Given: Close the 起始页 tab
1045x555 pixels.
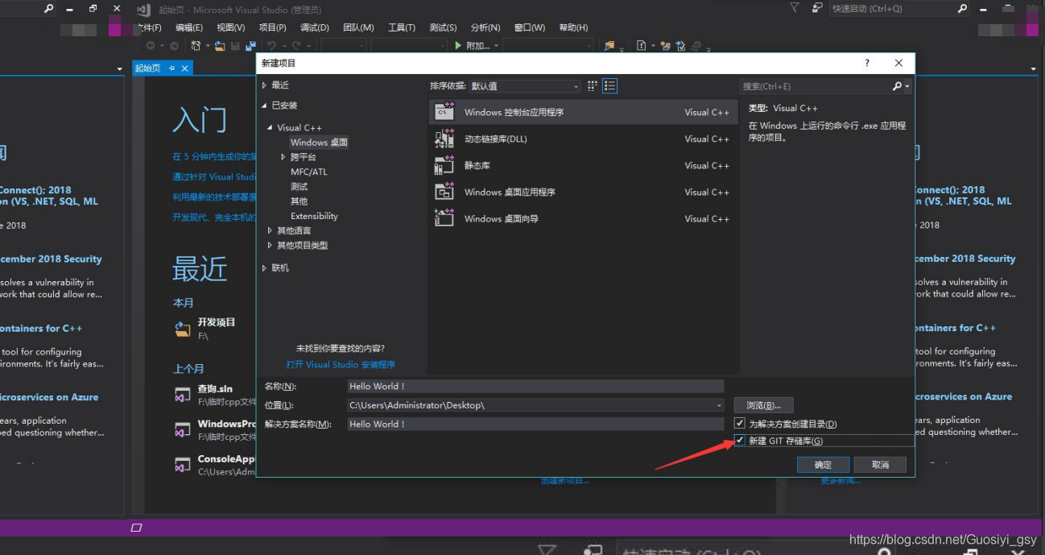Looking at the screenshot, I should (x=184, y=68).
